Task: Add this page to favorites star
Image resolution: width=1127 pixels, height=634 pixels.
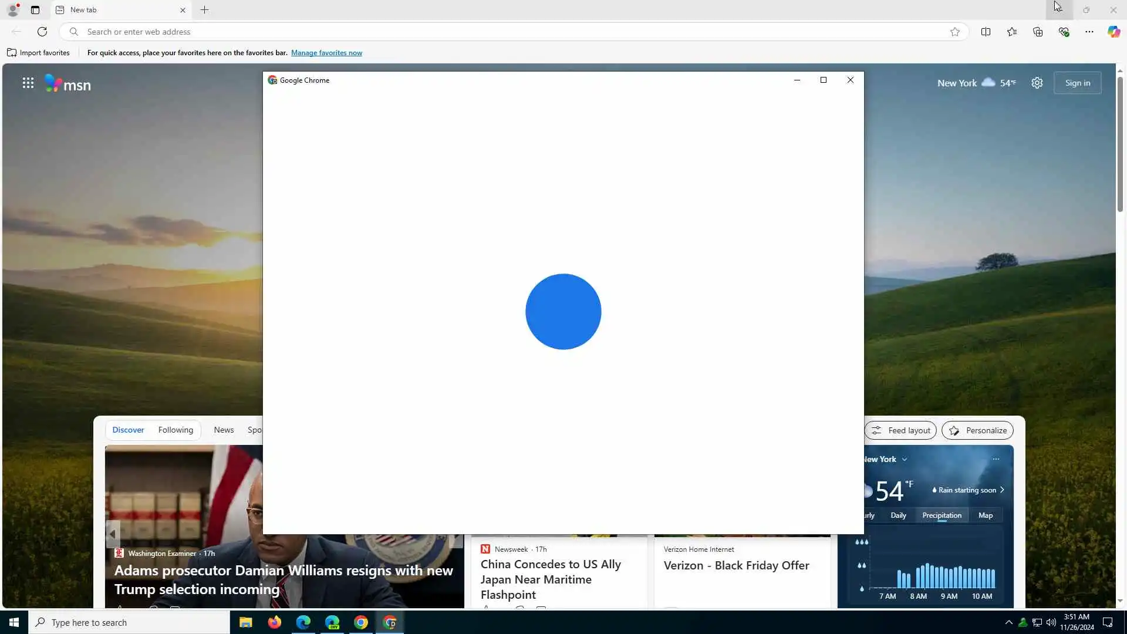Action: click(954, 32)
